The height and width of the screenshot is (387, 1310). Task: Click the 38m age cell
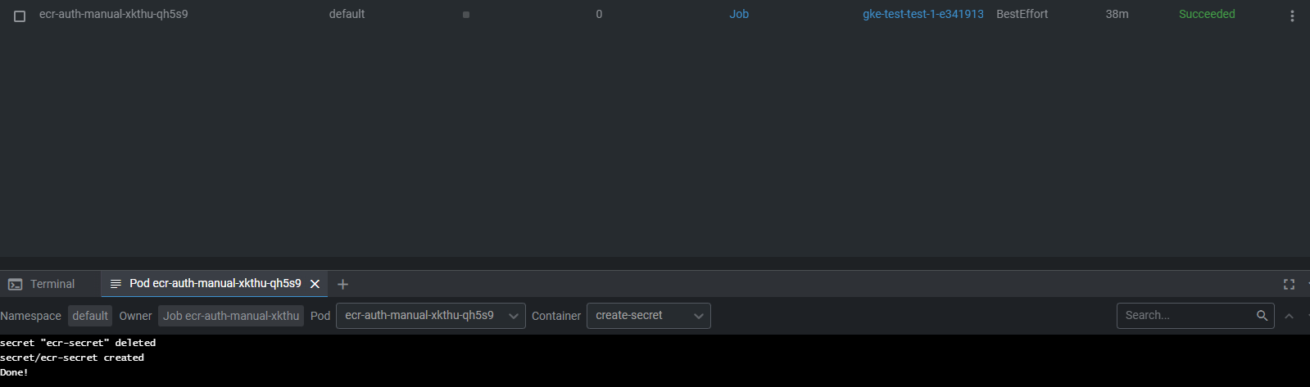[1117, 14]
